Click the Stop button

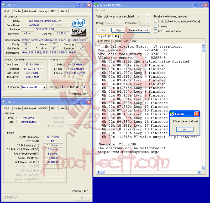(x=118, y=30)
